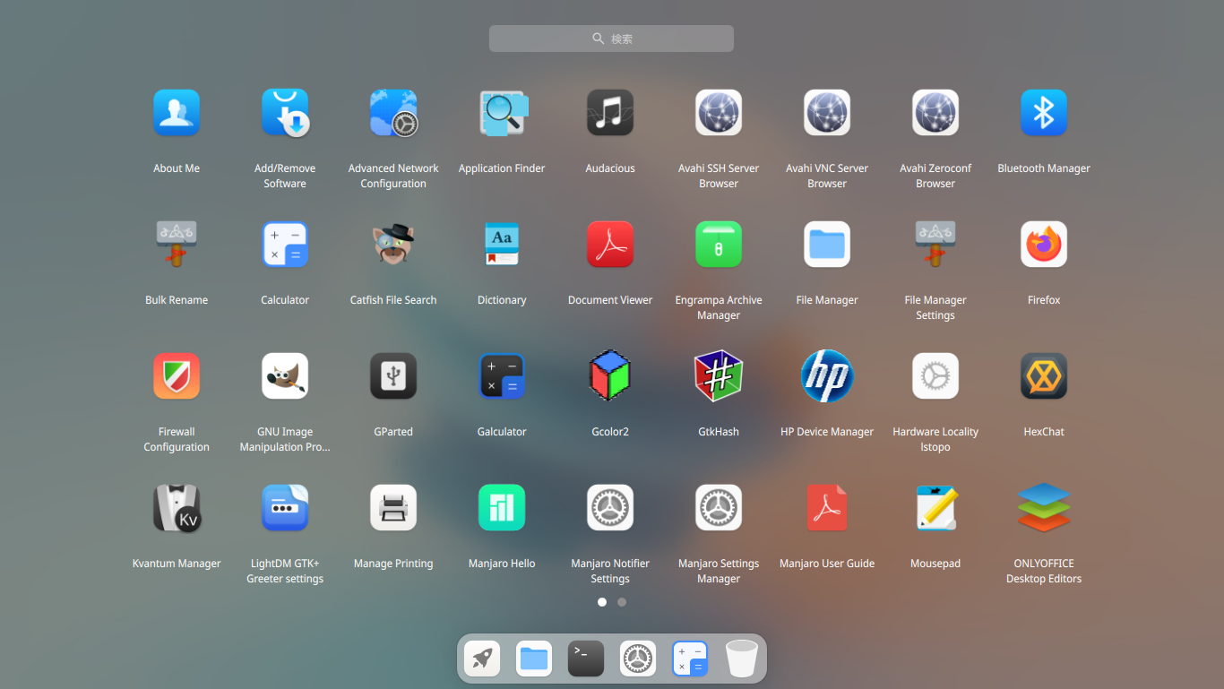This screenshot has height=689, width=1224.
Task: Open the About Me app
Action: [177, 113]
